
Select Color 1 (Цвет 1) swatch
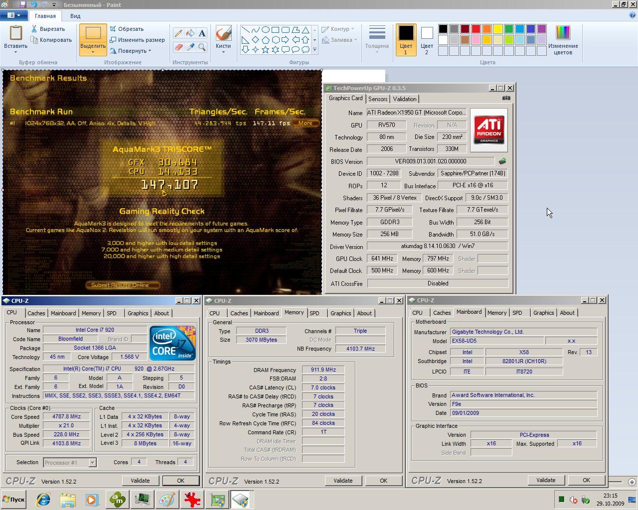(406, 39)
